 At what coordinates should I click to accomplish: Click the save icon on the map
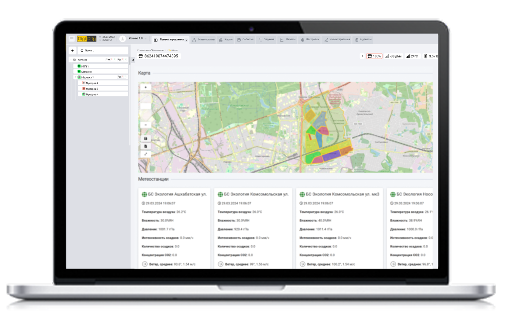[x=145, y=139]
